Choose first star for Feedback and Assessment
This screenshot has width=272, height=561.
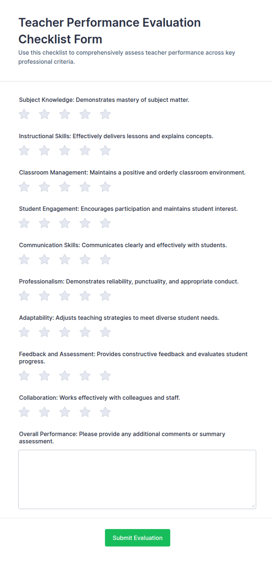[x=24, y=376]
